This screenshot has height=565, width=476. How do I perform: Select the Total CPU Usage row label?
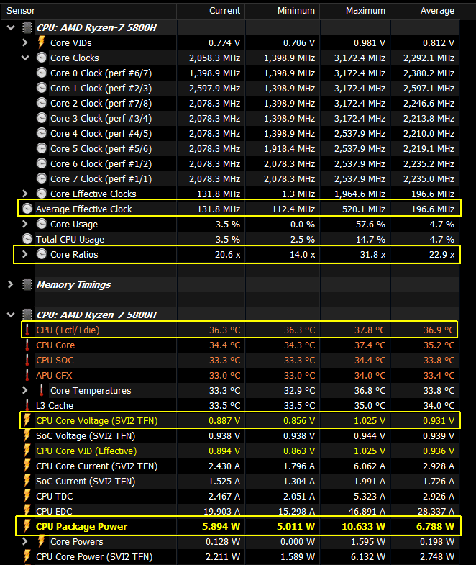70,240
